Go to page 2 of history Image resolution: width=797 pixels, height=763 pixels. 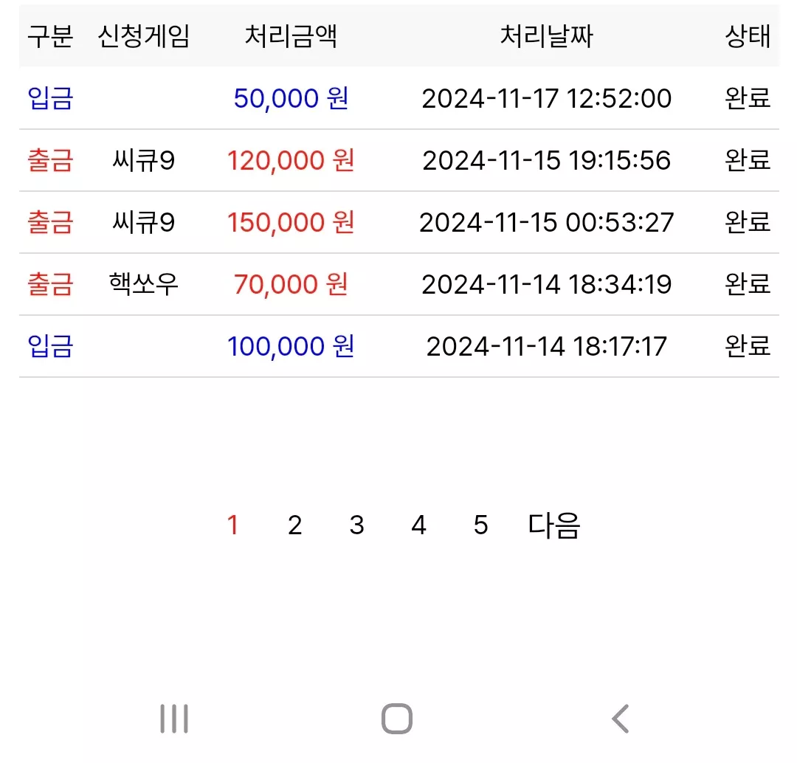(294, 525)
